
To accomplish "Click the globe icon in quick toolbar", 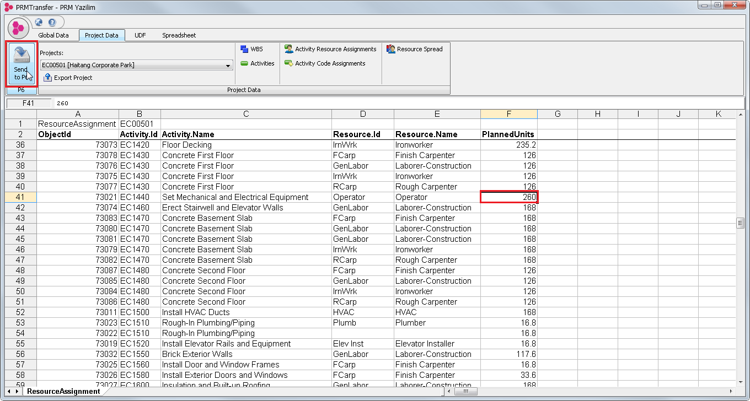I will point(39,23).
